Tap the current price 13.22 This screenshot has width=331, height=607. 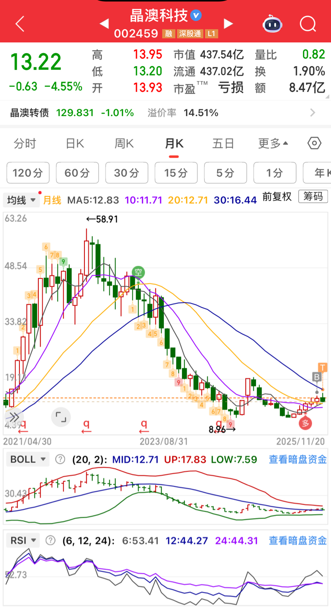coord(36,62)
